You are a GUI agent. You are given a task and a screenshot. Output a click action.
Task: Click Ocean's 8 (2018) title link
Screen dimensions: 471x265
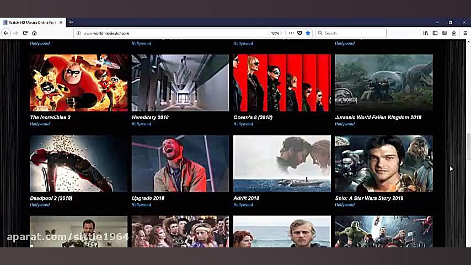tap(253, 117)
